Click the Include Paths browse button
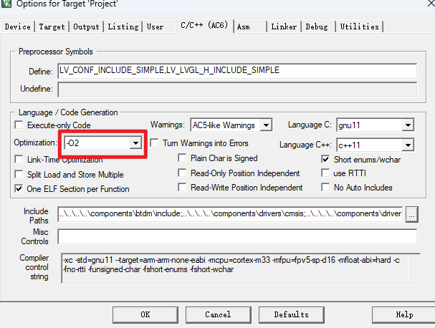 coord(411,213)
